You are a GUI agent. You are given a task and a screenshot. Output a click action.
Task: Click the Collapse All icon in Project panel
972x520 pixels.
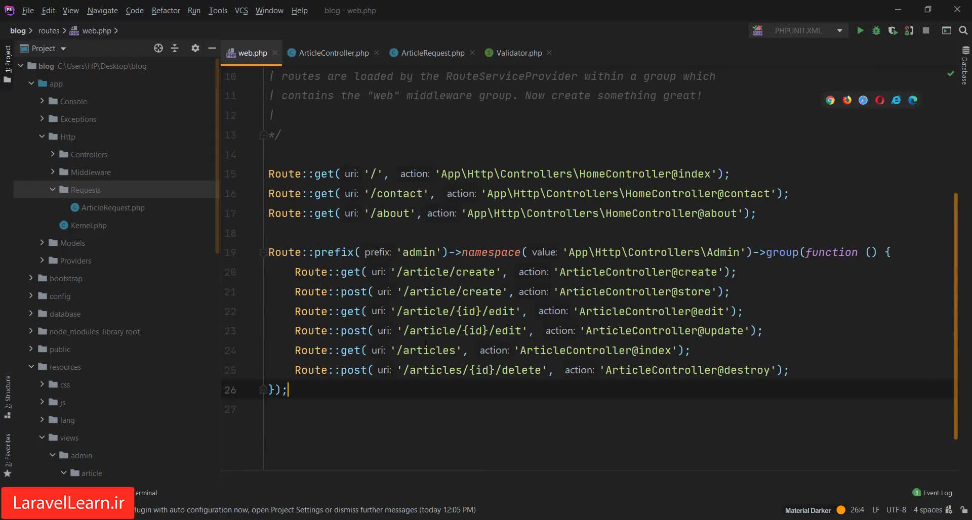coord(175,48)
